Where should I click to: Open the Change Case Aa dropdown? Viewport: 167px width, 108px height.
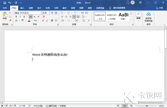pos(36,20)
